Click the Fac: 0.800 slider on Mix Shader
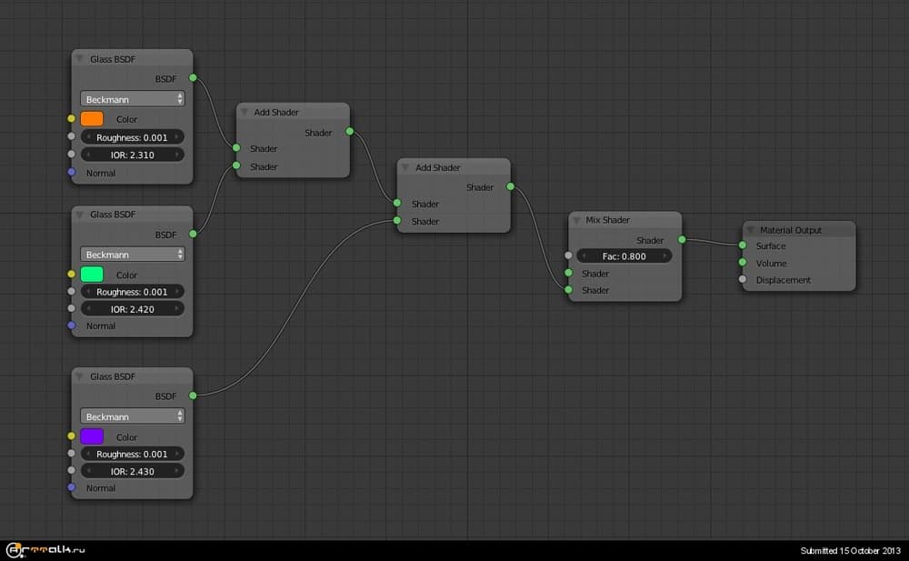Viewport: 909px width, 561px height. pos(624,256)
